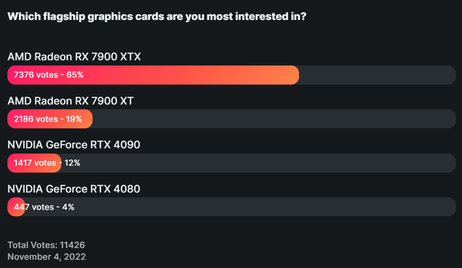Viewport: 462px width, 268px height.
Task: Click the Total Votes: 11426 text
Action: (x=46, y=245)
